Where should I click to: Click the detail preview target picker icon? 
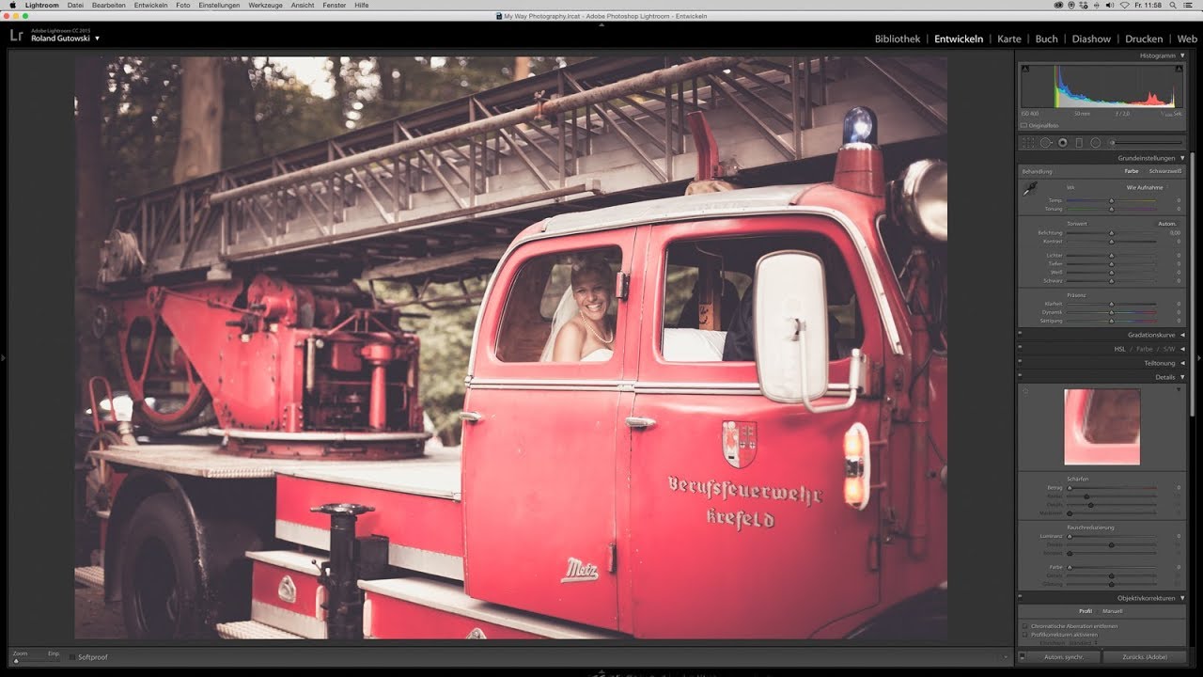tap(1025, 390)
